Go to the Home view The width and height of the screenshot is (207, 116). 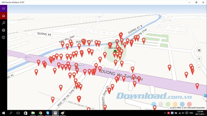pyautogui.click(x=4, y=16)
